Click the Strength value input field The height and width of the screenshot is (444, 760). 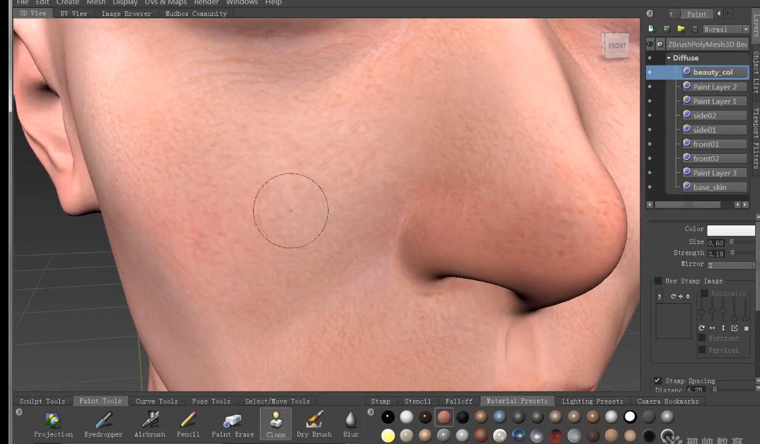click(716, 254)
